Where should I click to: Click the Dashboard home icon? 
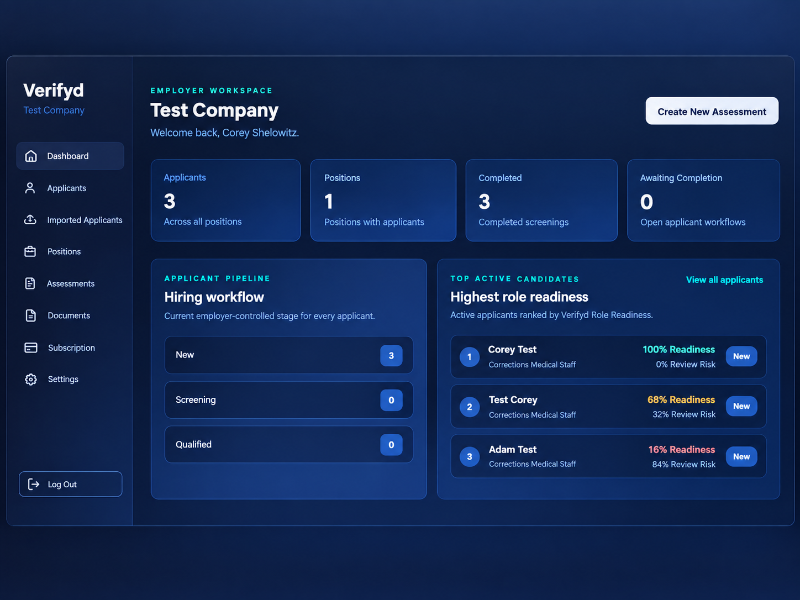point(31,156)
